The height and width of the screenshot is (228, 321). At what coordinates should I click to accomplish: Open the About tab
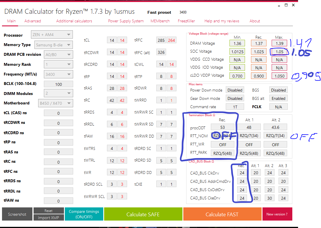(x=255, y=21)
